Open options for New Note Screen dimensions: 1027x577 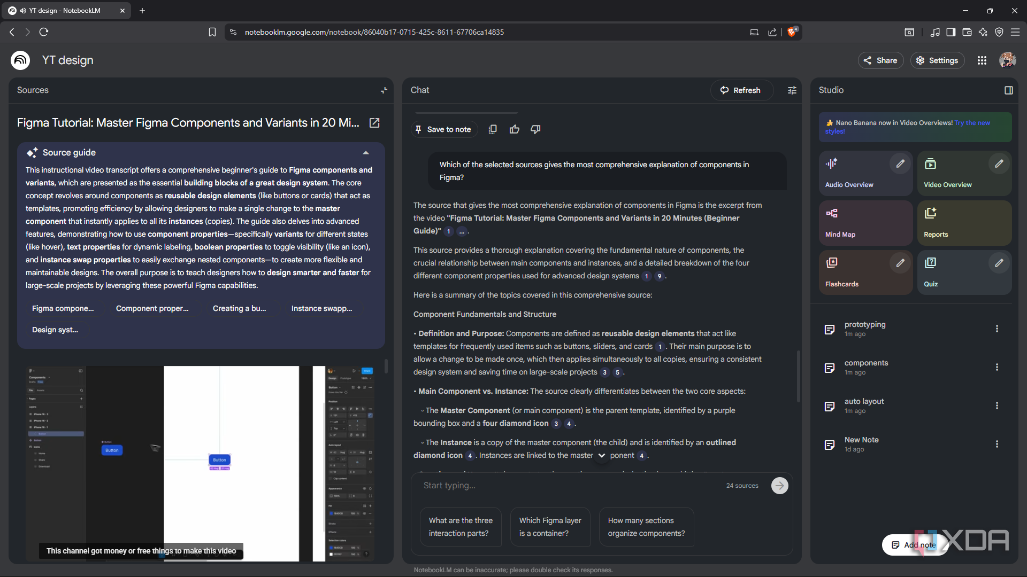(997, 444)
